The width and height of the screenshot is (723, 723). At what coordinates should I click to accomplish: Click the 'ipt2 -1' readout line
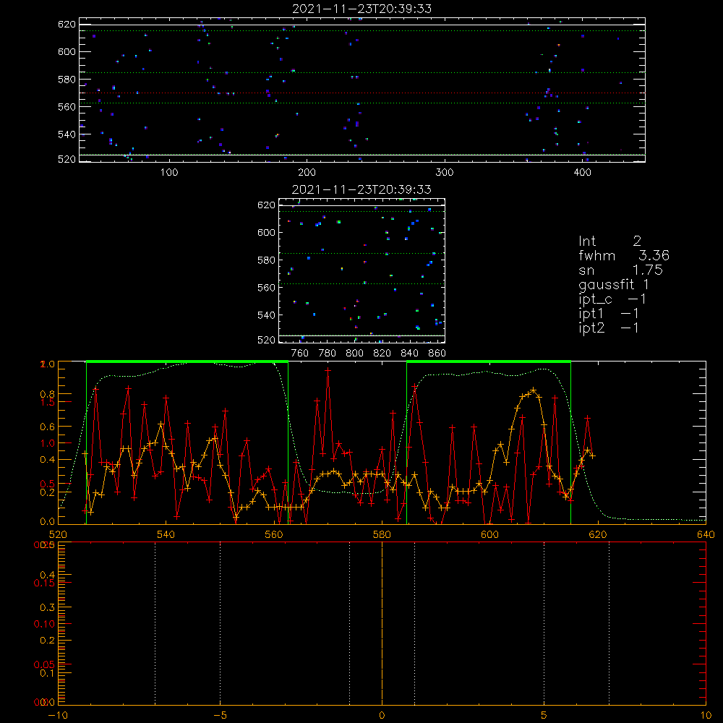(609, 328)
